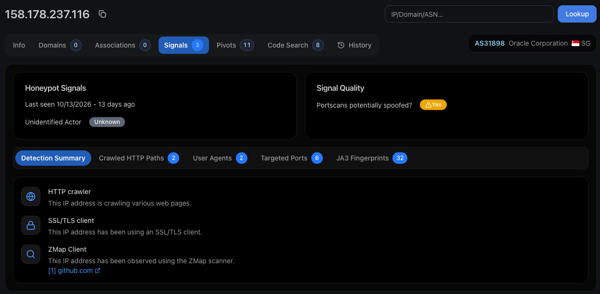Click the 'ZMap Client' detection title

point(67,249)
